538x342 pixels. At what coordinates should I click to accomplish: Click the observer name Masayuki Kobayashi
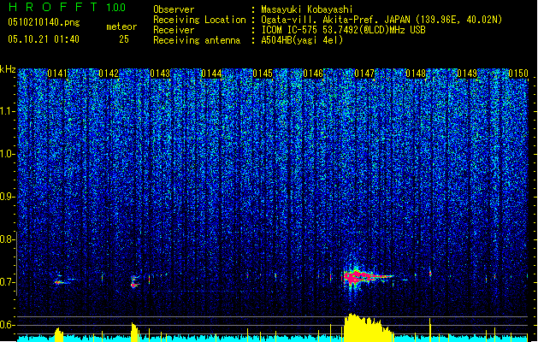[306, 9]
